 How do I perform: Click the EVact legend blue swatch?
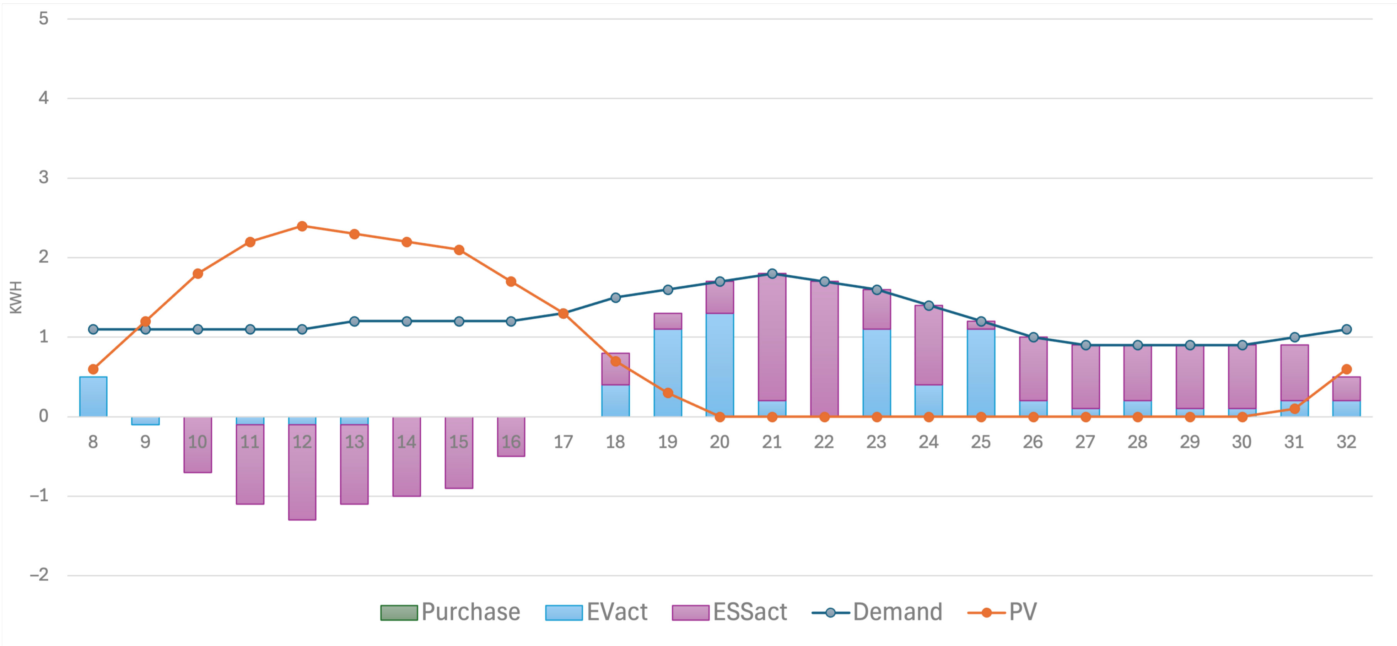(563, 612)
